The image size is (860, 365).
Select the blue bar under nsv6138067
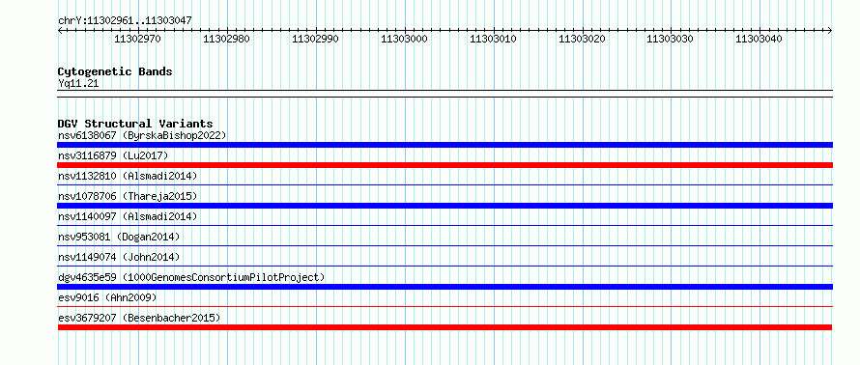tap(444, 145)
